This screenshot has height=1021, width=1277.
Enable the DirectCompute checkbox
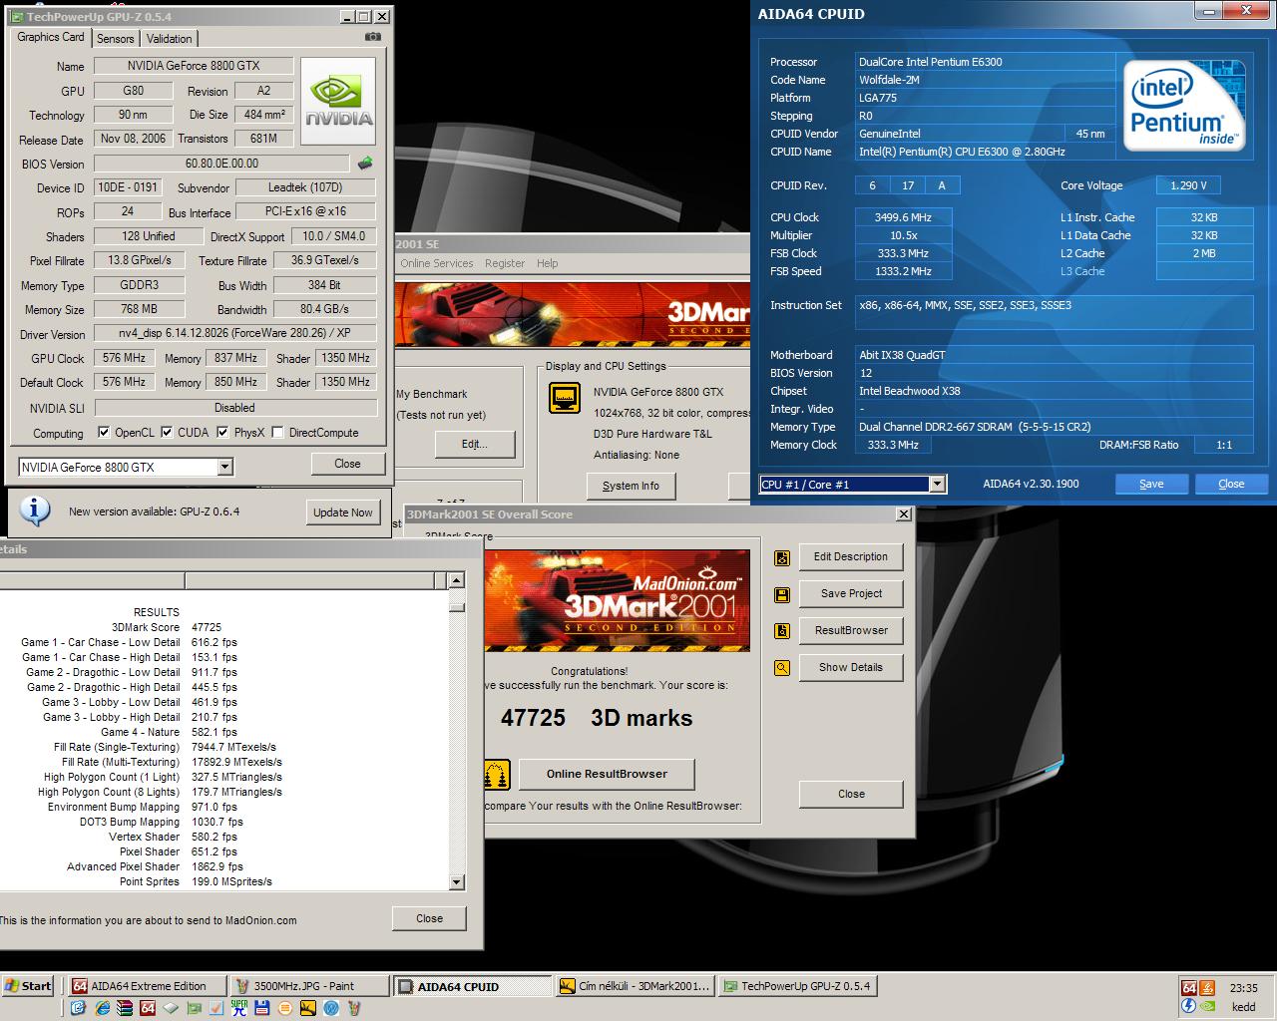277,433
